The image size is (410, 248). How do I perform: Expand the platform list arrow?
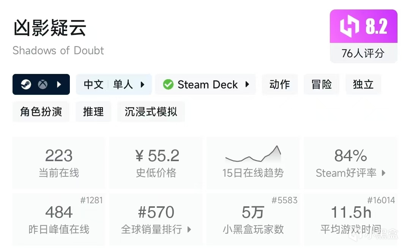(x=59, y=84)
